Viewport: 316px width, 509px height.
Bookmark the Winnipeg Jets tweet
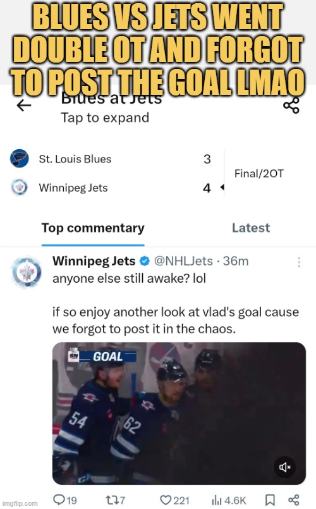(x=270, y=500)
